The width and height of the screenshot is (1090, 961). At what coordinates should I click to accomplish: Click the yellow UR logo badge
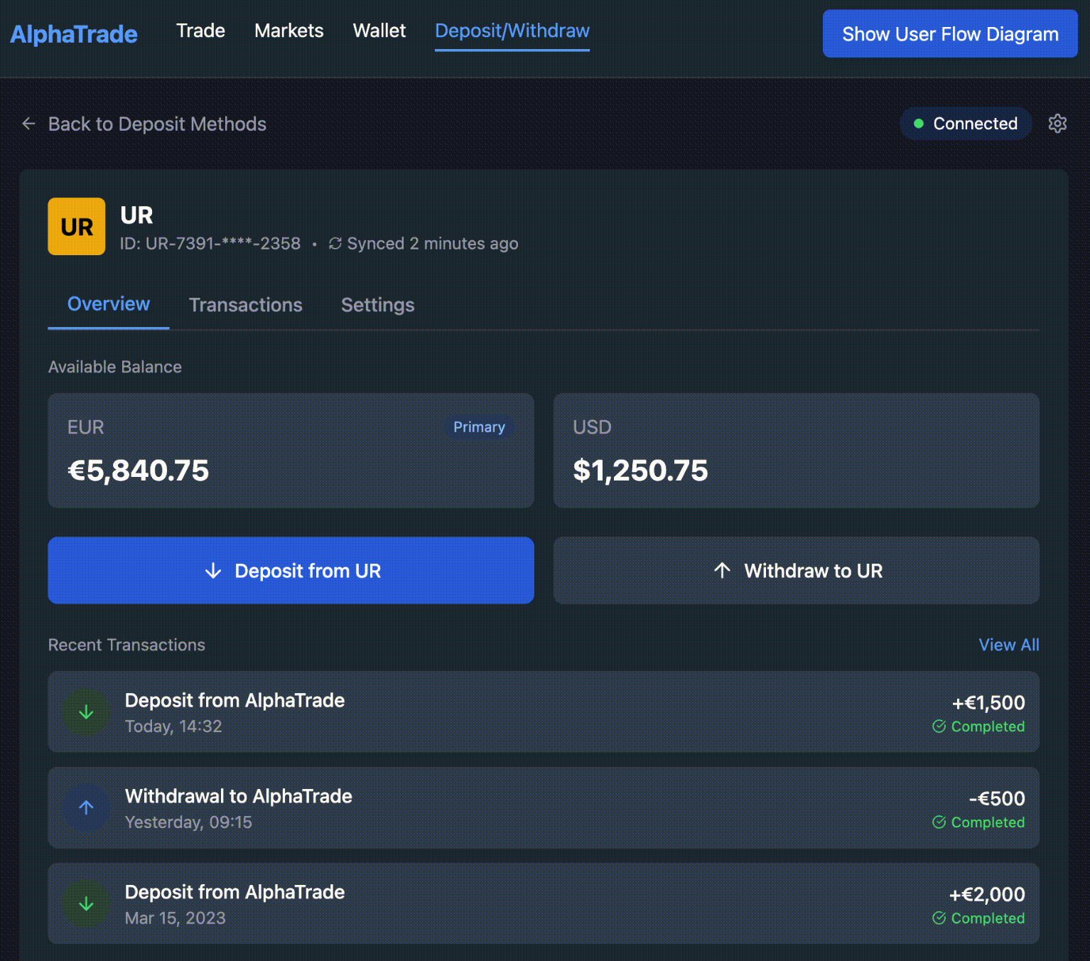pyautogui.click(x=77, y=227)
